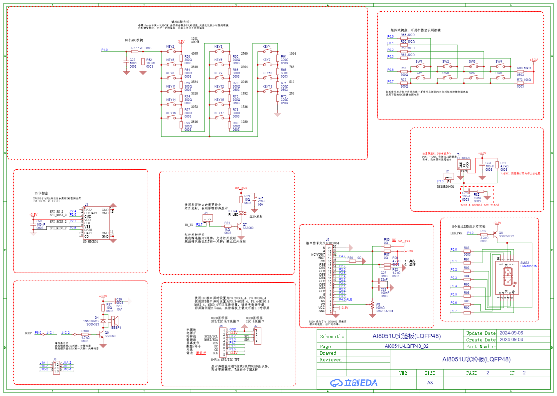This screenshot has height=396, width=557.
Task: Select the SW1 matrix keyboard switch
Action: 420,66
